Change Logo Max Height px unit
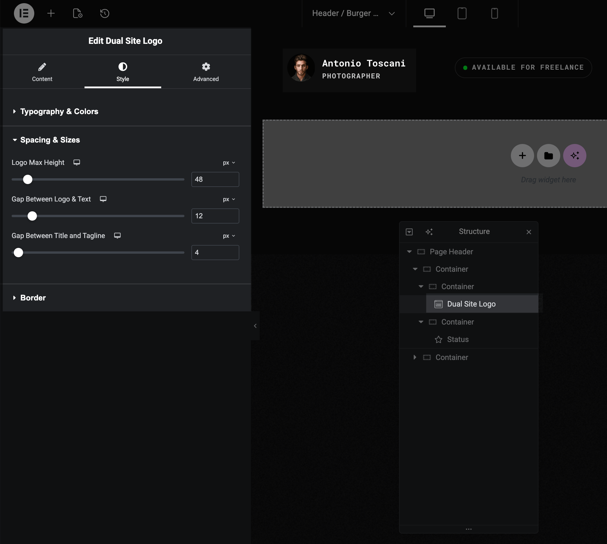Viewport: 607px width, 544px height. (229, 163)
